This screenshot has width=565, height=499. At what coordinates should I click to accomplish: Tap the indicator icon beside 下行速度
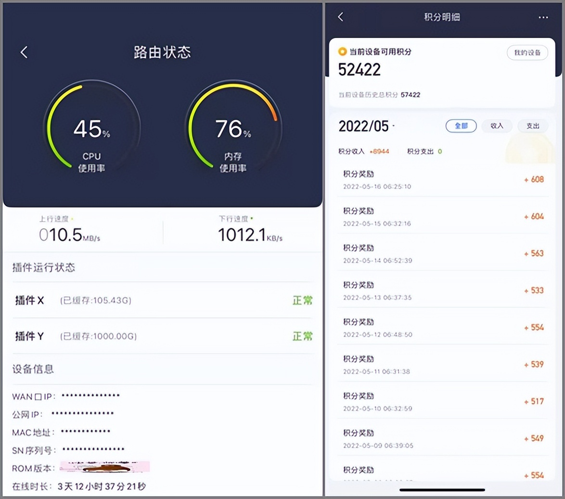point(252,219)
